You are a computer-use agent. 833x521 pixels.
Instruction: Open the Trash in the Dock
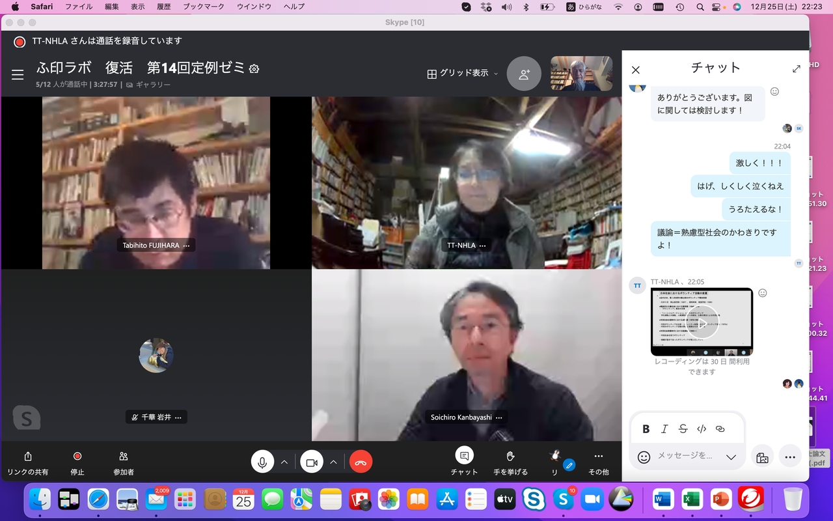(793, 500)
